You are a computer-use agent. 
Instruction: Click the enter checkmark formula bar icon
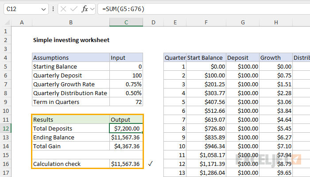74,9
